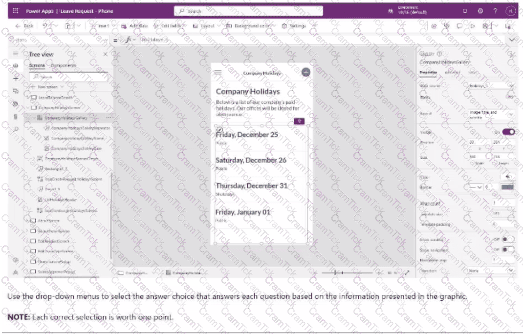Click the Tree view search box
The width and height of the screenshot is (523, 334).
68,77
